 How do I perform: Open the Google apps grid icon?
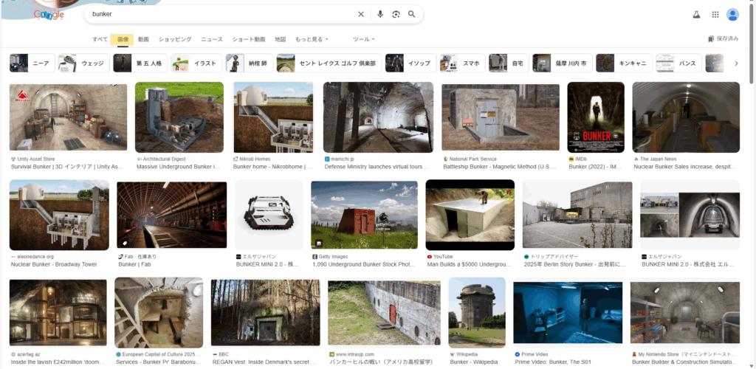[715, 14]
